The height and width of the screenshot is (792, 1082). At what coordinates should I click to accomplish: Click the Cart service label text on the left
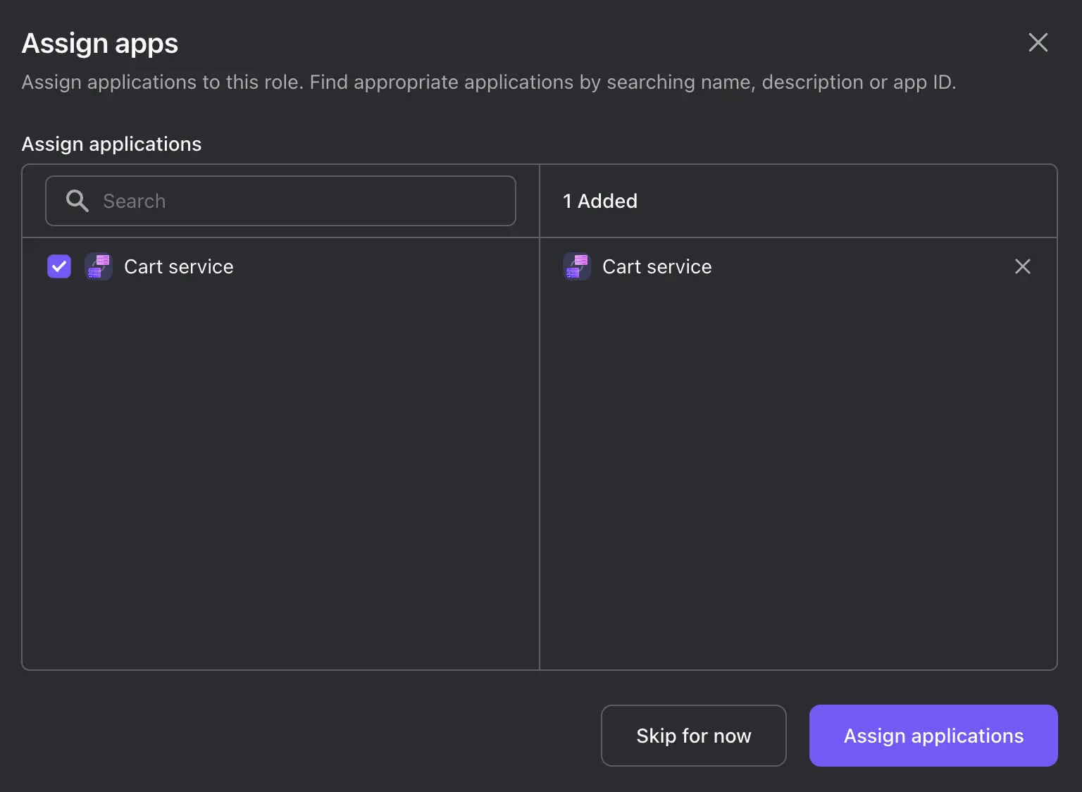pyautogui.click(x=179, y=266)
